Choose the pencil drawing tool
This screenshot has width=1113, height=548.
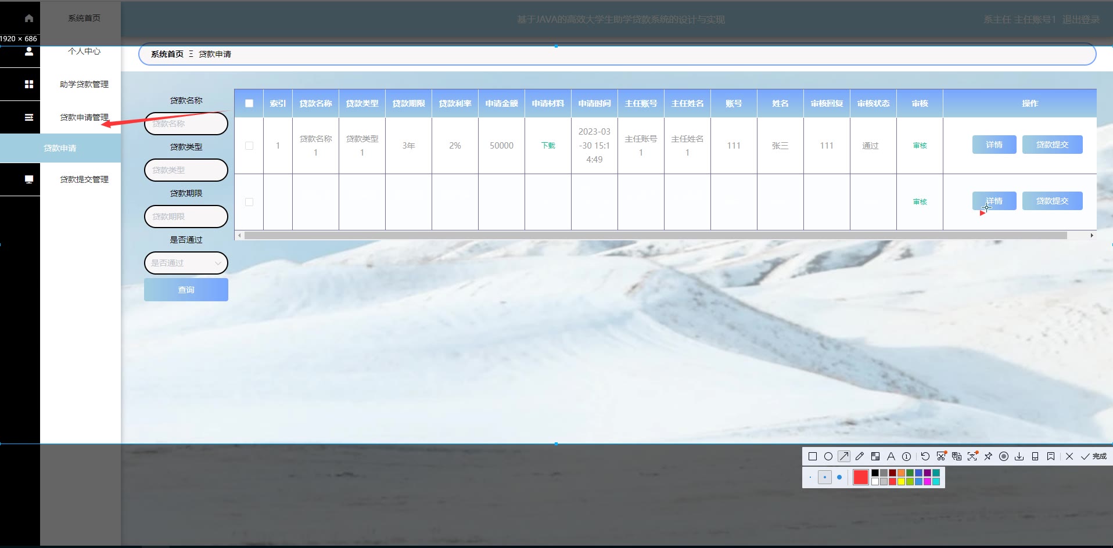(x=860, y=456)
